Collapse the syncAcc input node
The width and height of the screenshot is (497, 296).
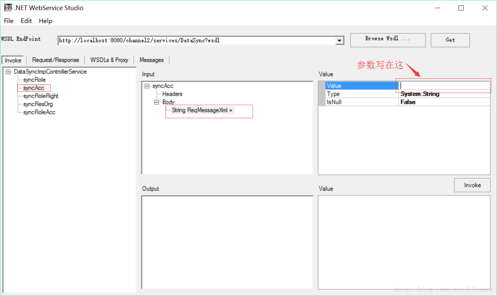pyautogui.click(x=147, y=86)
